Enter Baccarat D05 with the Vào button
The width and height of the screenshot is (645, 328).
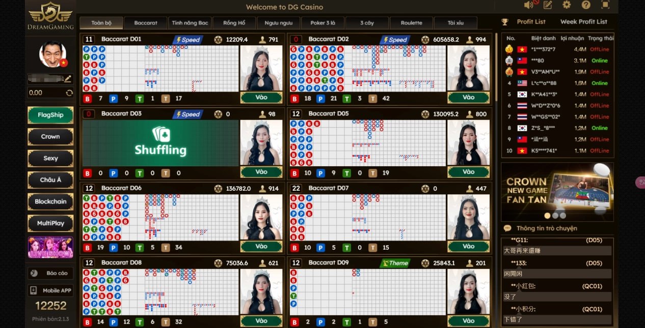click(468, 172)
